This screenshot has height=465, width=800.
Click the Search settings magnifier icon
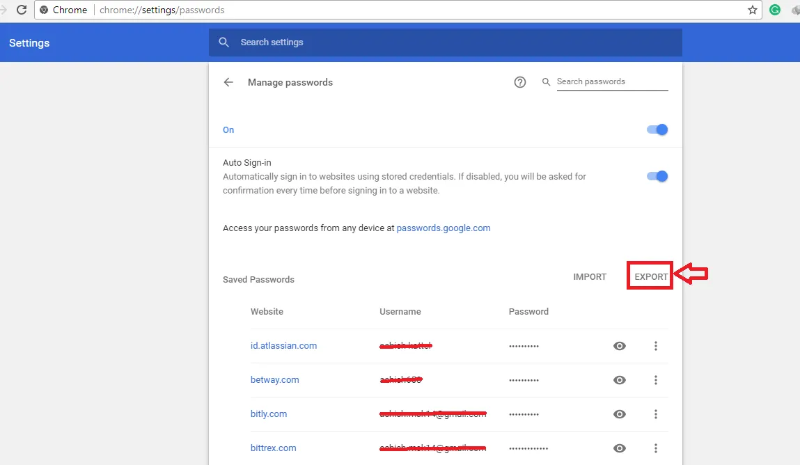[x=223, y=42]
